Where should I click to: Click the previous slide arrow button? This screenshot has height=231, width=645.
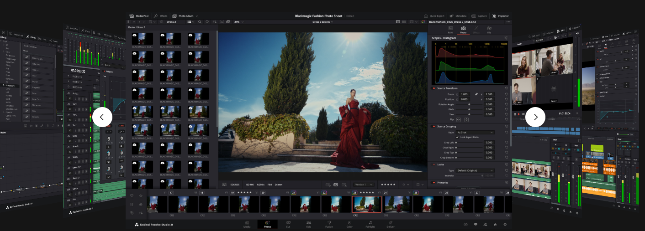point(102,117)
